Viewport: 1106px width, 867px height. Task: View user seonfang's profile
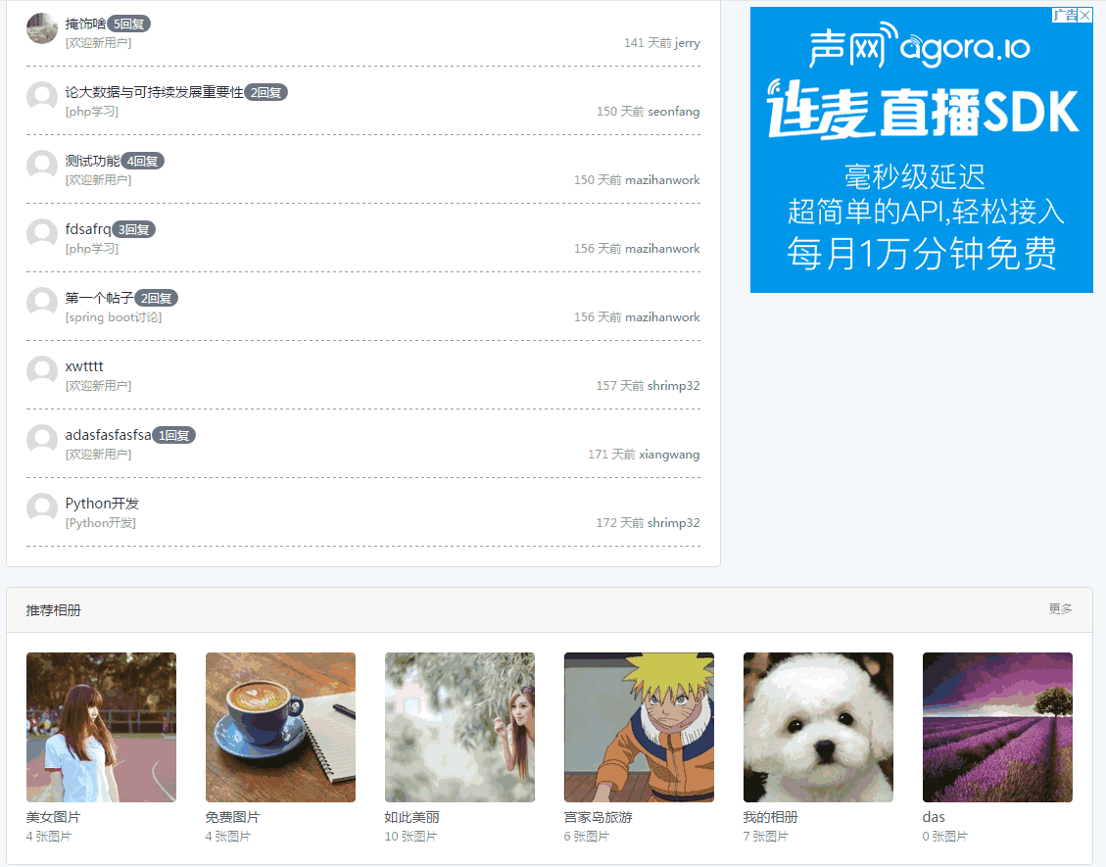[x=674, y=112]
